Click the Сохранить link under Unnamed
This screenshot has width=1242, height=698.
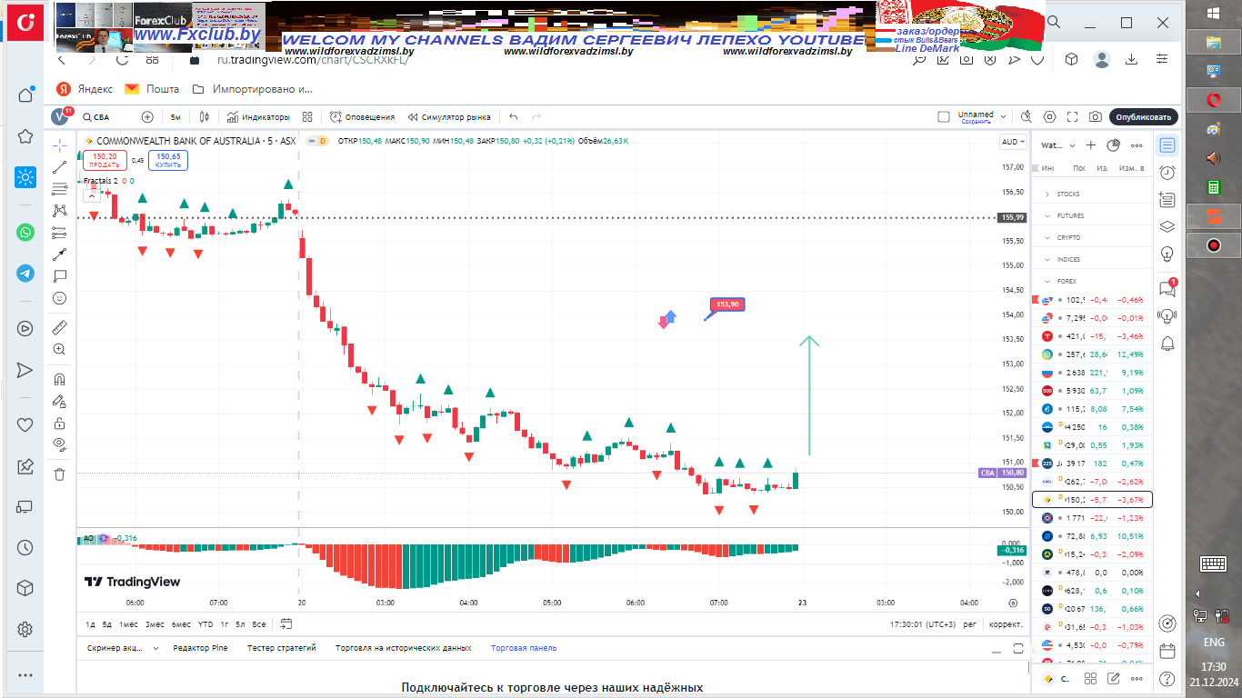pyautogui.click(x=976, y=121)
